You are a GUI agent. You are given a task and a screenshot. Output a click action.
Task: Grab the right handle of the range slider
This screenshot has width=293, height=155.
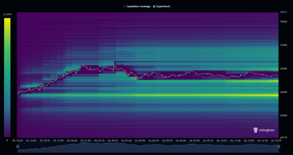click(x=279, y=146)
